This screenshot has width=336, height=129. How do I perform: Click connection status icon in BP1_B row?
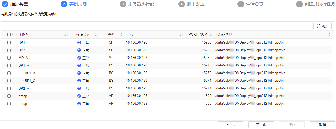(x=79, y=73)
